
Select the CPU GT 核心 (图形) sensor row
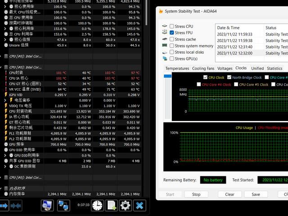(72, 84)
